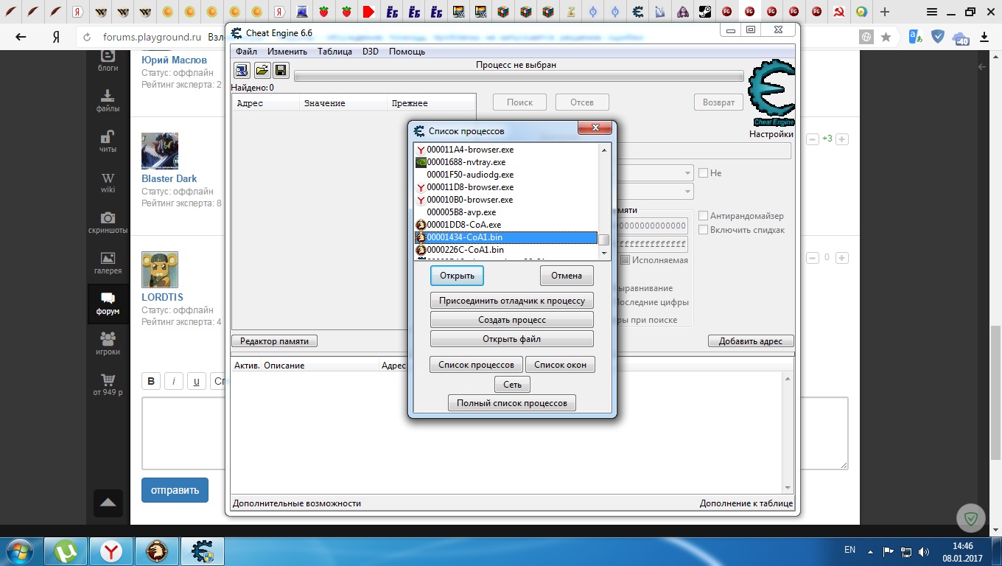
Task: Enable the Включить спидхак checkbox
Action: pos(704,230)
